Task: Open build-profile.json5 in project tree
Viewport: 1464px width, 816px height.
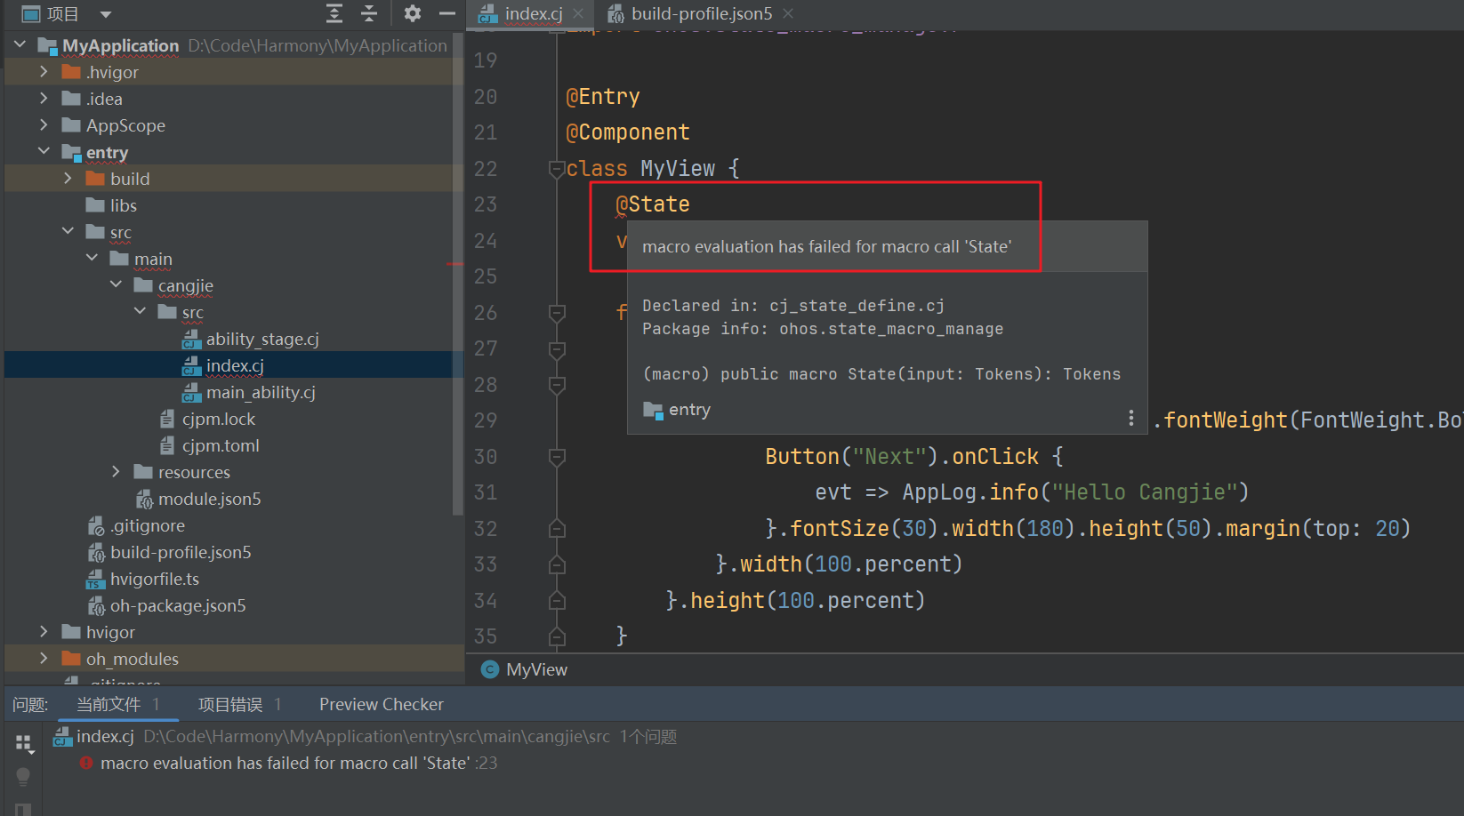Action: (x=181, y=552)
